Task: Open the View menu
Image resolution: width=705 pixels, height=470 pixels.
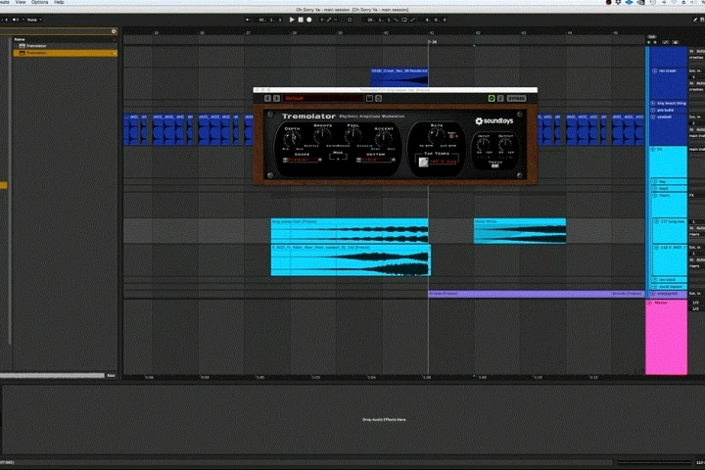Action: click(x=21, y=2)
